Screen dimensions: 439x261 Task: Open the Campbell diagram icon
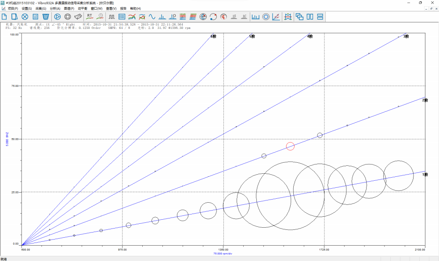coord(276,17)
